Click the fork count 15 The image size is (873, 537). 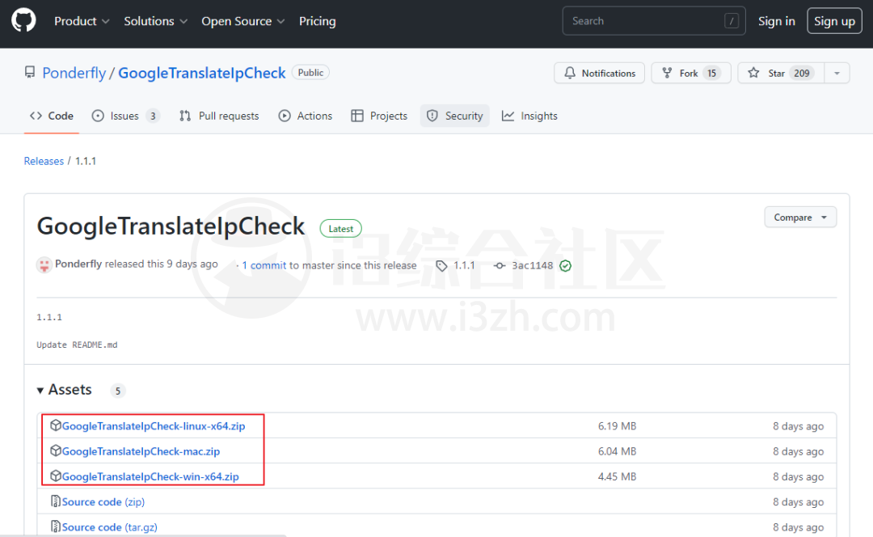711,73
